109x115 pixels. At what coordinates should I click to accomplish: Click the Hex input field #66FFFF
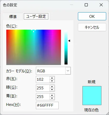pos(47,105)
